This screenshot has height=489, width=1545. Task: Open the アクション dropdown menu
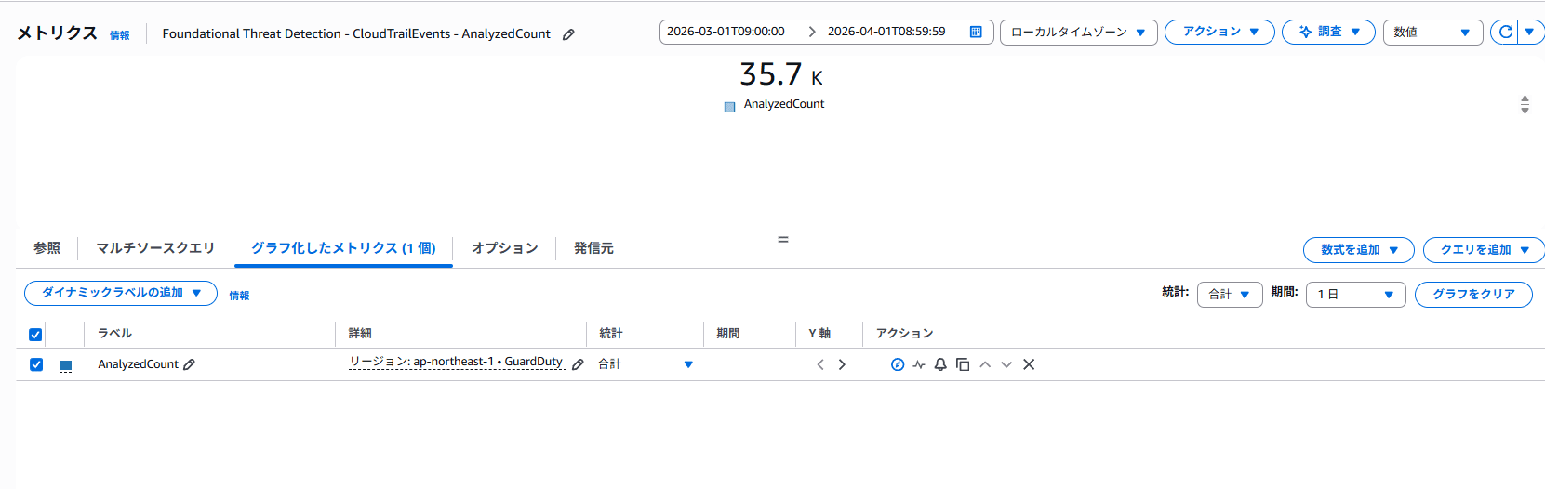(x=1219, y=32)
